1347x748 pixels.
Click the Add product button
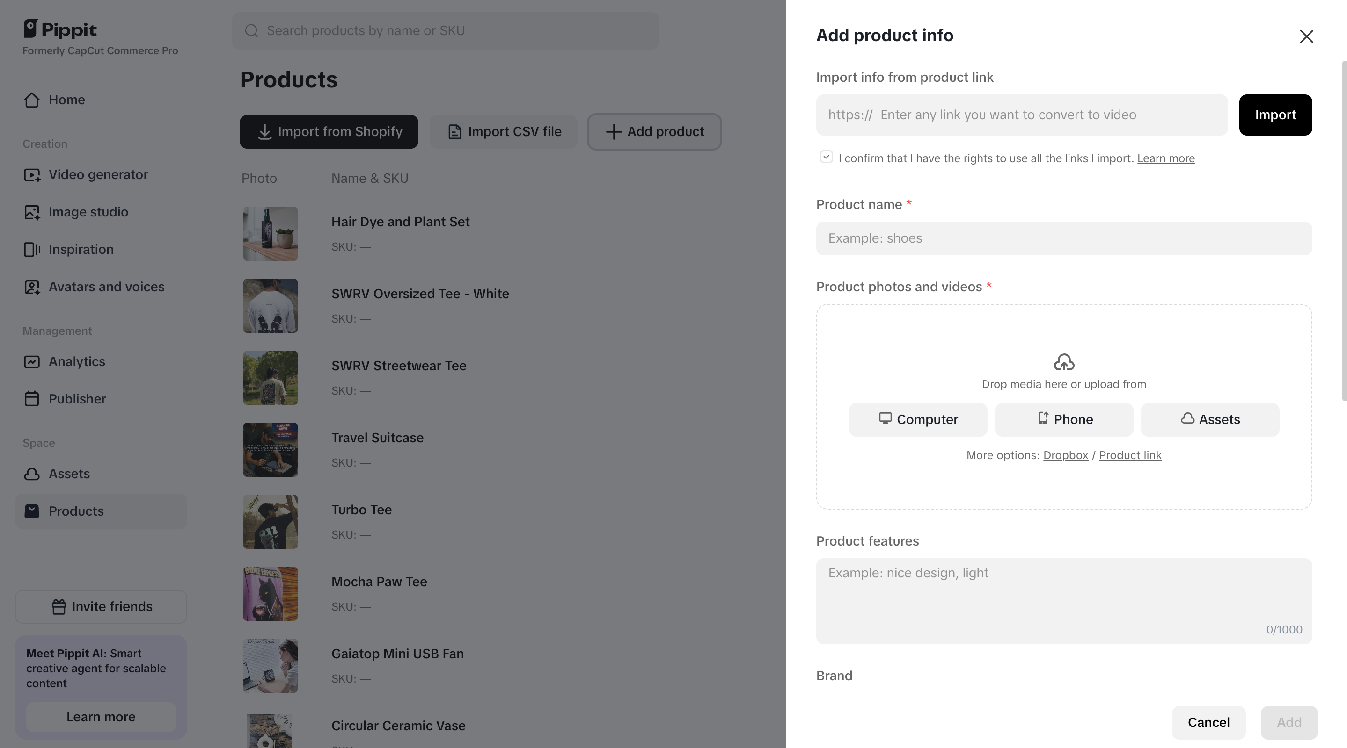(654, 132)
